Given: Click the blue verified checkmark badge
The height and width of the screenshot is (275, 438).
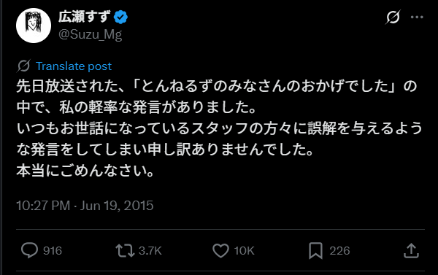Looking at the screenshot, I should 120,18.
